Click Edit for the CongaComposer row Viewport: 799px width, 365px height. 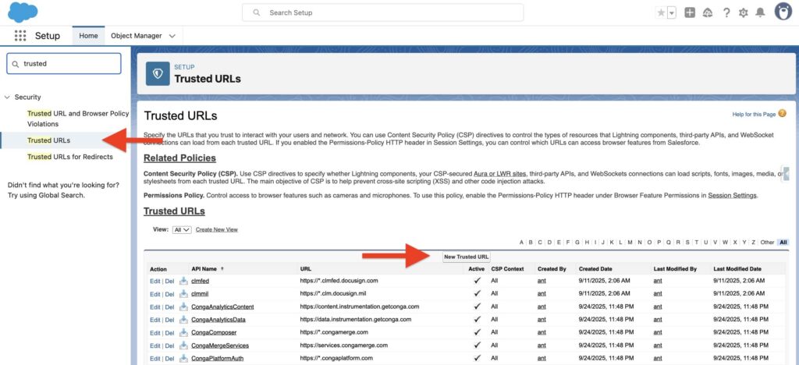[154, 332]
